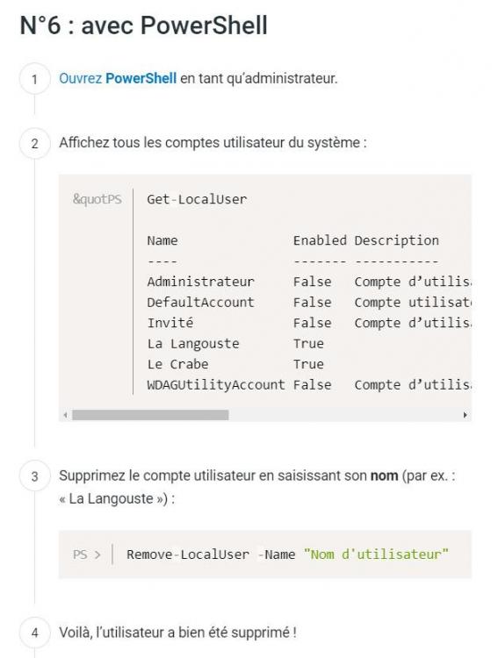This screenshot has height=658, width=498.
Task: Click the Administrateur account name
Action: (200, 282)
